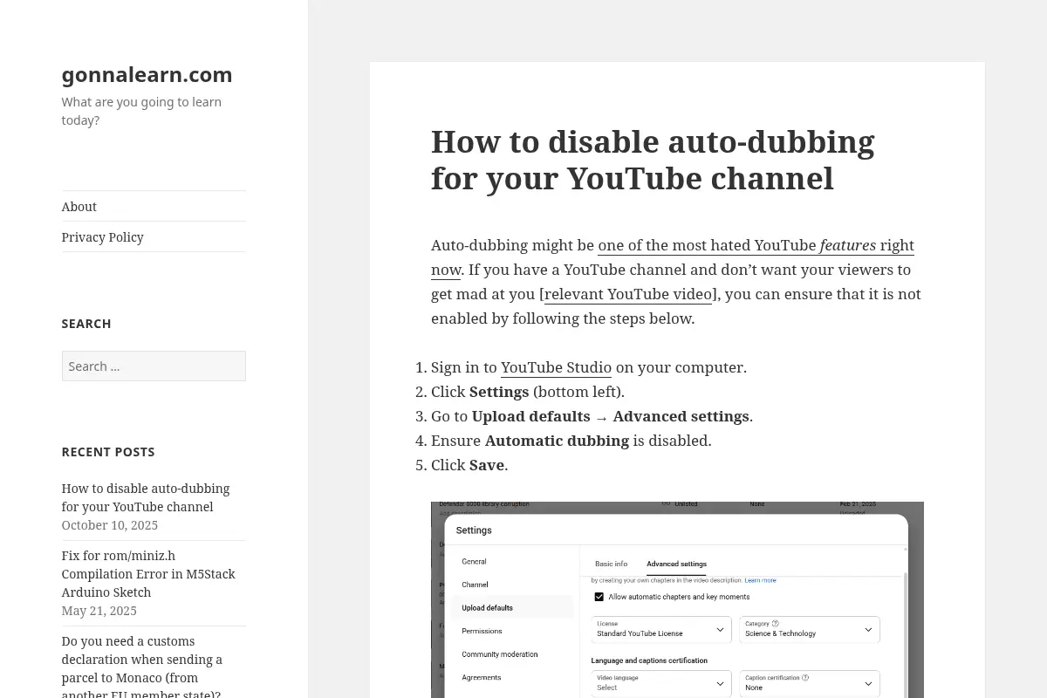This screenshot has height=698, width=1047.
Task: Open the rom/miniz.h Compilation Error post
Action: 148,574
